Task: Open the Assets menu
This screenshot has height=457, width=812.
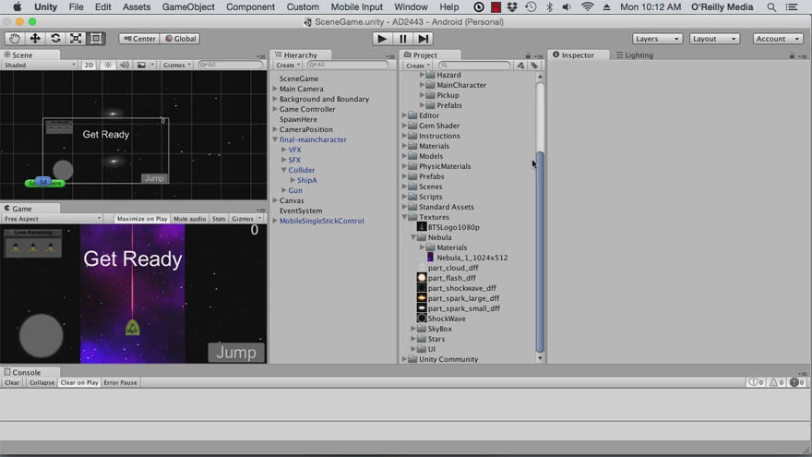Action: [137, 6]
